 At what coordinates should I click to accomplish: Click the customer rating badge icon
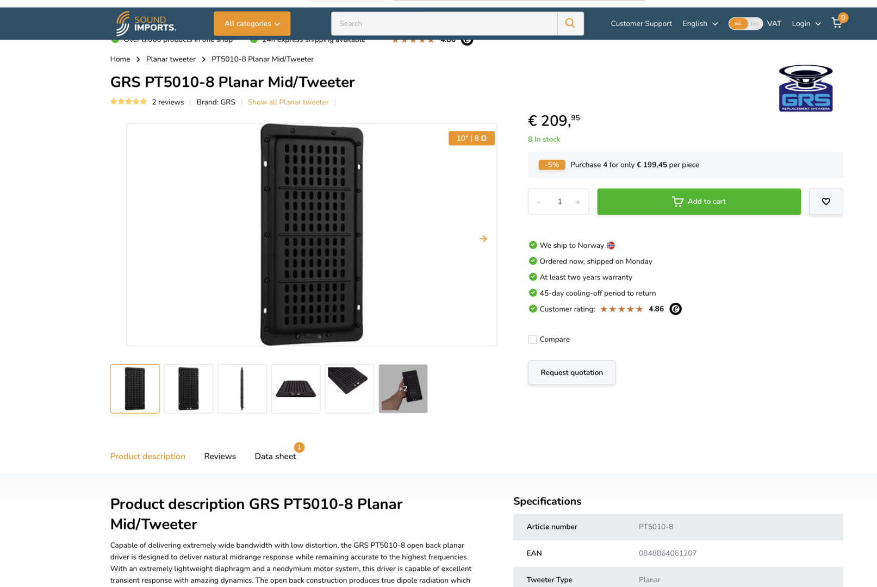tap(675, 309)
